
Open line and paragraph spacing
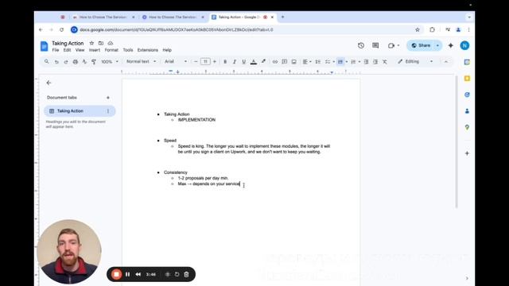[318, 62]
